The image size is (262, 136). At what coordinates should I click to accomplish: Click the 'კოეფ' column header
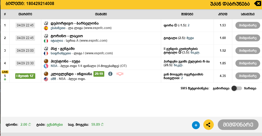point(223,14)
